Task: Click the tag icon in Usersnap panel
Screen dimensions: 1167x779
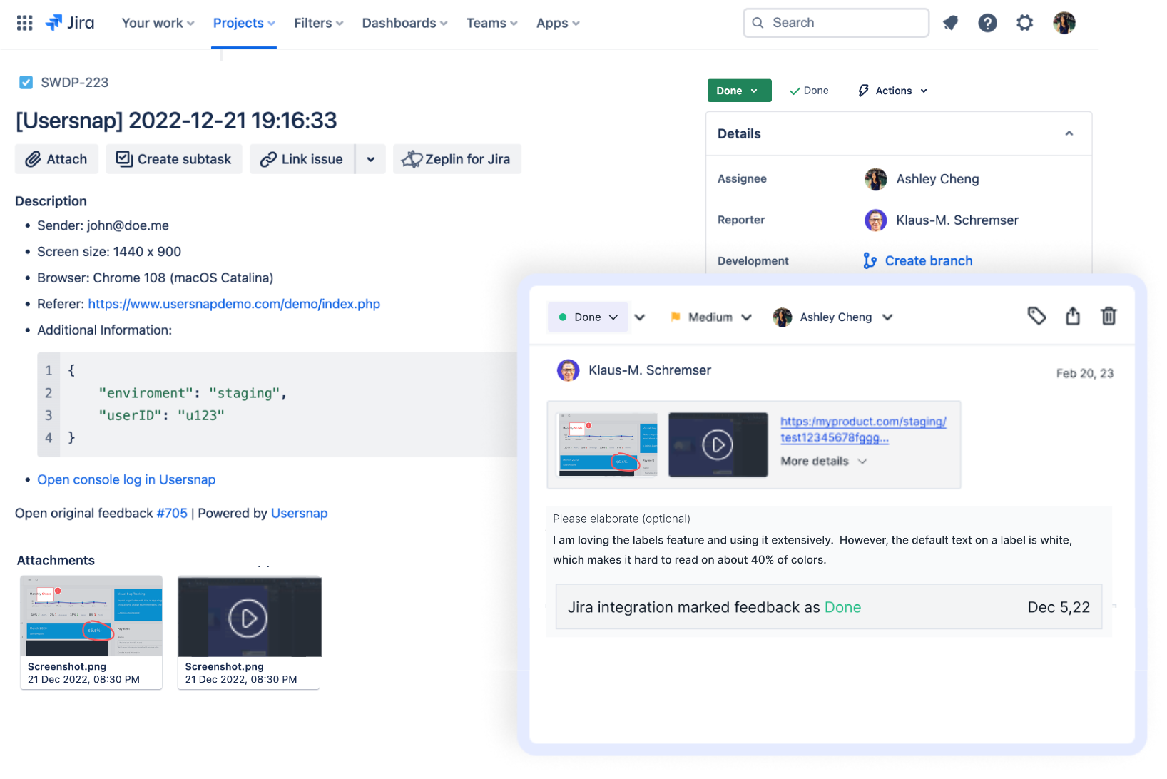Action: pos(1036,316)
